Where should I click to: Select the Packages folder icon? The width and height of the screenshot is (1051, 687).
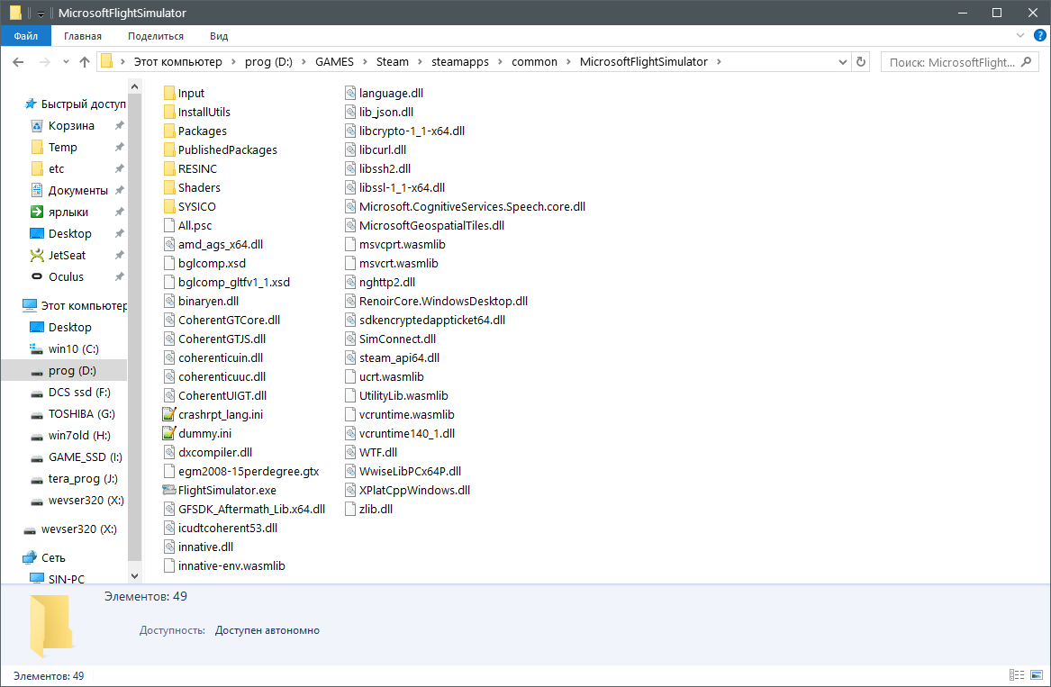169,131
